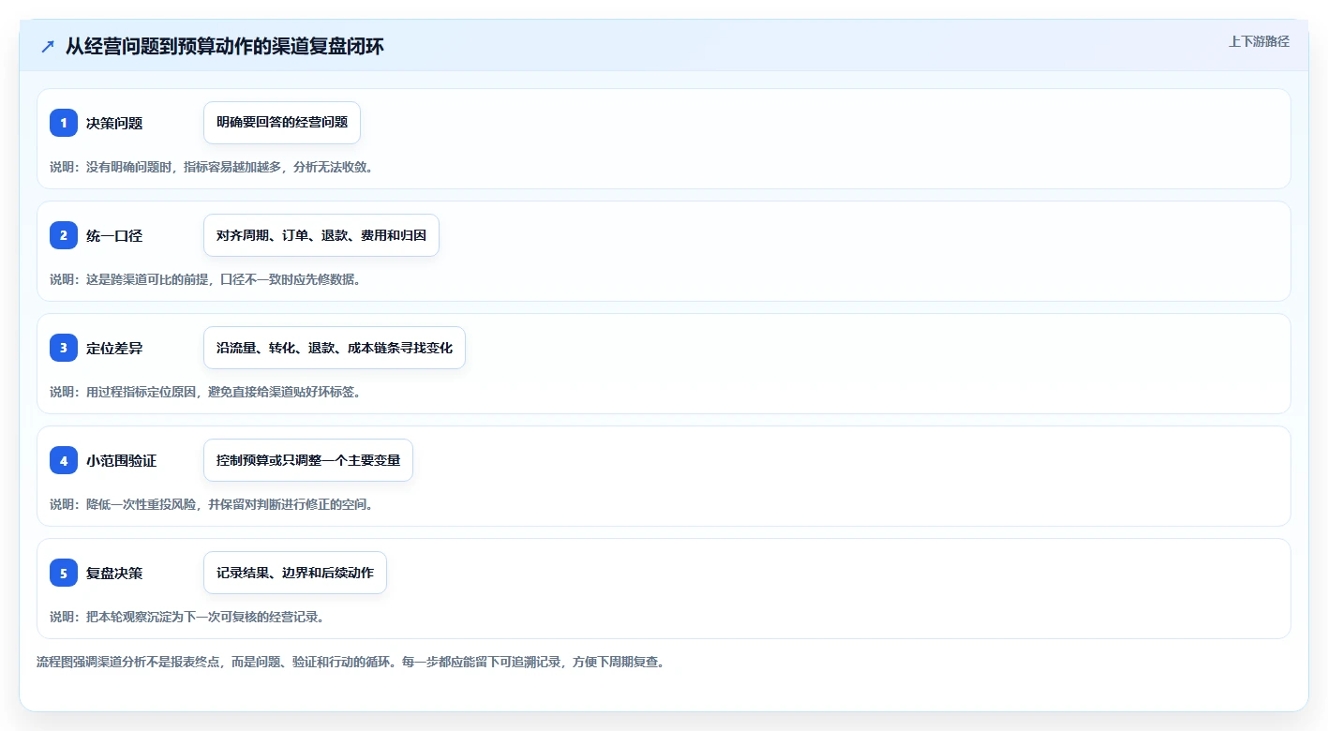Click step number 5 badge
Image resolution: width=1328 pixels, height=731 pixels.
coord(64,573)
